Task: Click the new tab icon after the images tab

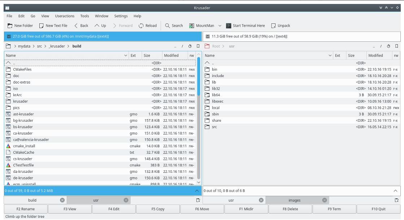Action: [397, 200]
